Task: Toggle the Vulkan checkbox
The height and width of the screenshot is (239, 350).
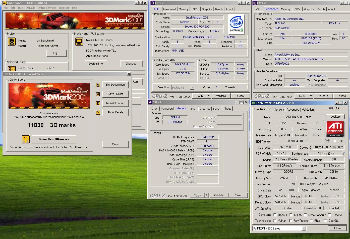Action: [x=275, y=220]
